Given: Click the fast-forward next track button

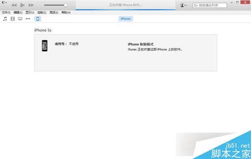Looking at the screenshot, I should pyautogui.click(x=31, y=5).
